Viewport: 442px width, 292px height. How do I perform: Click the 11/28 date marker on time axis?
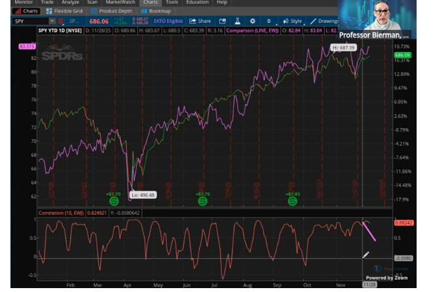click(x=368, y=284)
